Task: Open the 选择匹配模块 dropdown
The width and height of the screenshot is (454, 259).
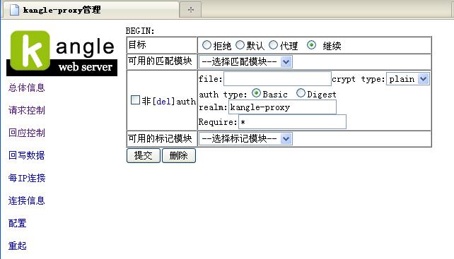Action: 245,61
